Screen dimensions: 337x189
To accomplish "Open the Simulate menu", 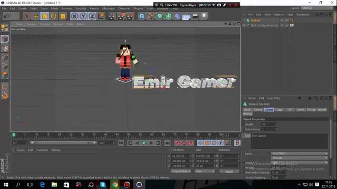I will (x=81, y=8).
